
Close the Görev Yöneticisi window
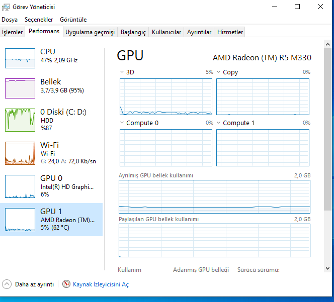[x=320, y=7]
